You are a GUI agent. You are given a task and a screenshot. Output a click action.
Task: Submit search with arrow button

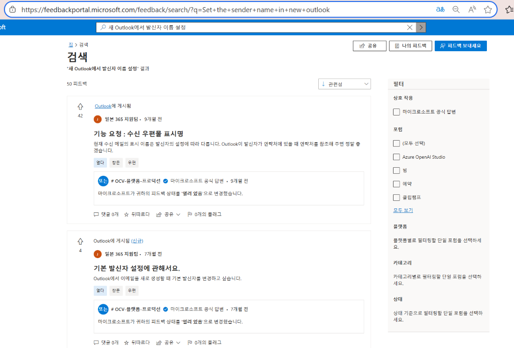click(x=421, y=28)
